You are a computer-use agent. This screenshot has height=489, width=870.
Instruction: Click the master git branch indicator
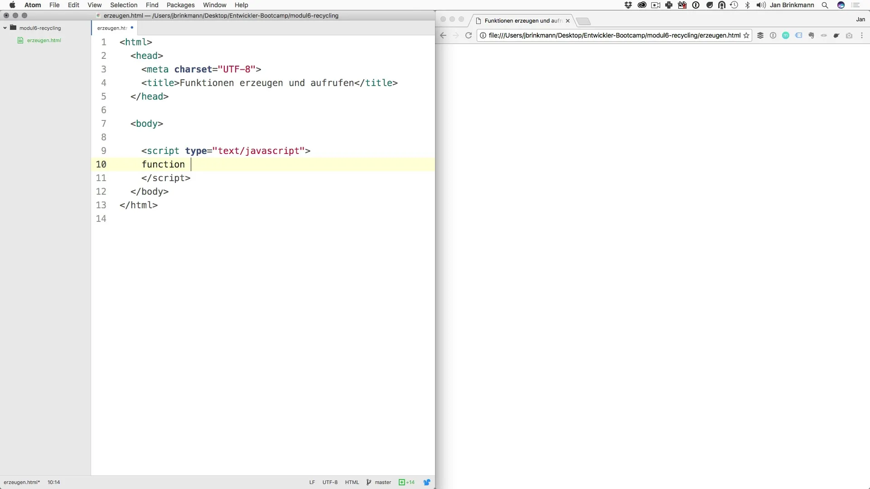[379, 482]
